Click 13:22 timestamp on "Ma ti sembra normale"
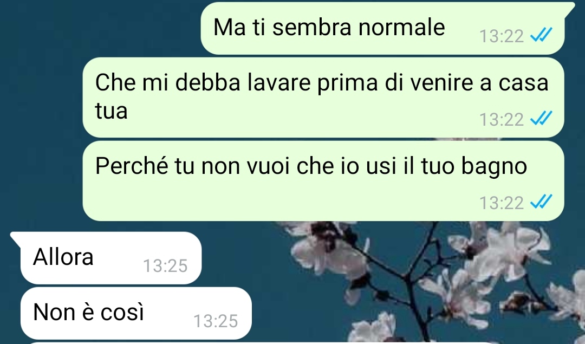The width and height of the screenshot is (585, 344). coord(502,36)
